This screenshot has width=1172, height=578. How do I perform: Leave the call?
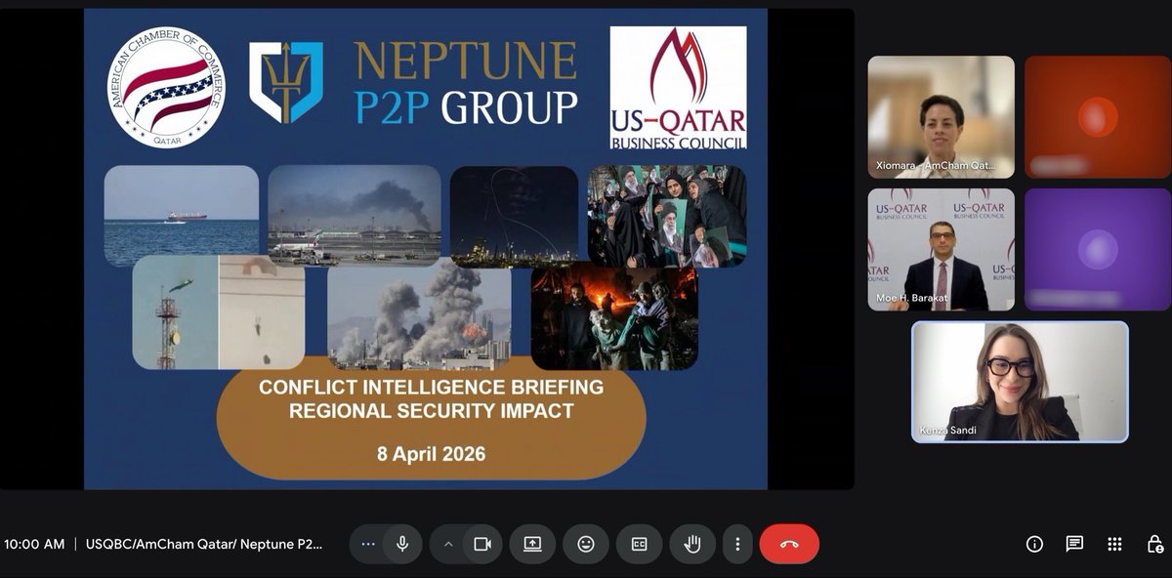pyautogui.click(x=789, y=544)
